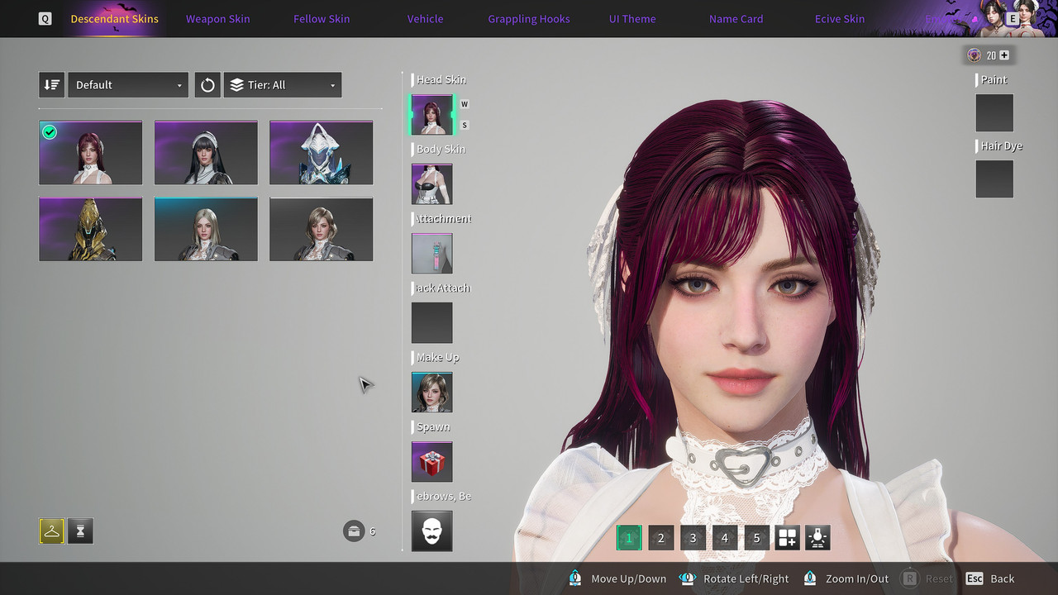Viewport: 1058px width, 595px height.
Task: Select loadout preset 5
Action: click(756, 538)
